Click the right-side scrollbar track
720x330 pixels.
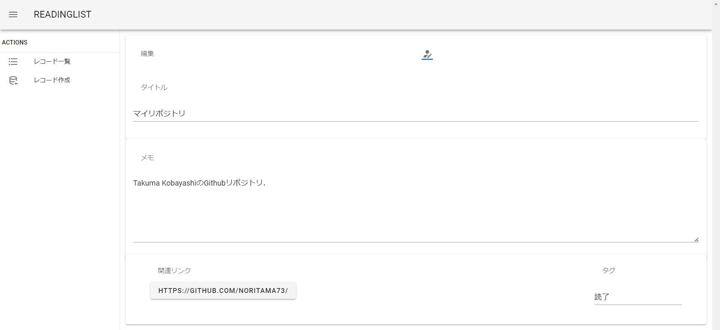coord(715,168)
